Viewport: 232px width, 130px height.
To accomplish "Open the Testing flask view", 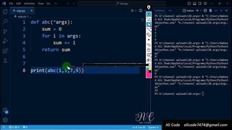I will [5, 60].
